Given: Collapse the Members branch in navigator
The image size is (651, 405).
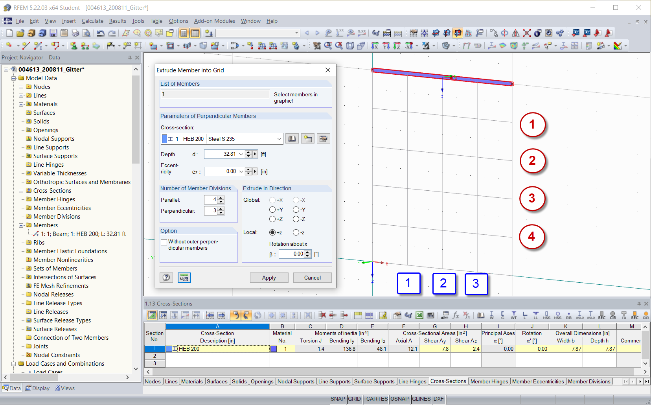Looking at the screenshot, I should pyautogui.click(x=22, y=225).
